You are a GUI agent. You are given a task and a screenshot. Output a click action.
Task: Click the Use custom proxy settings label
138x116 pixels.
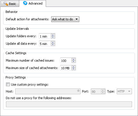click(30, 84)
